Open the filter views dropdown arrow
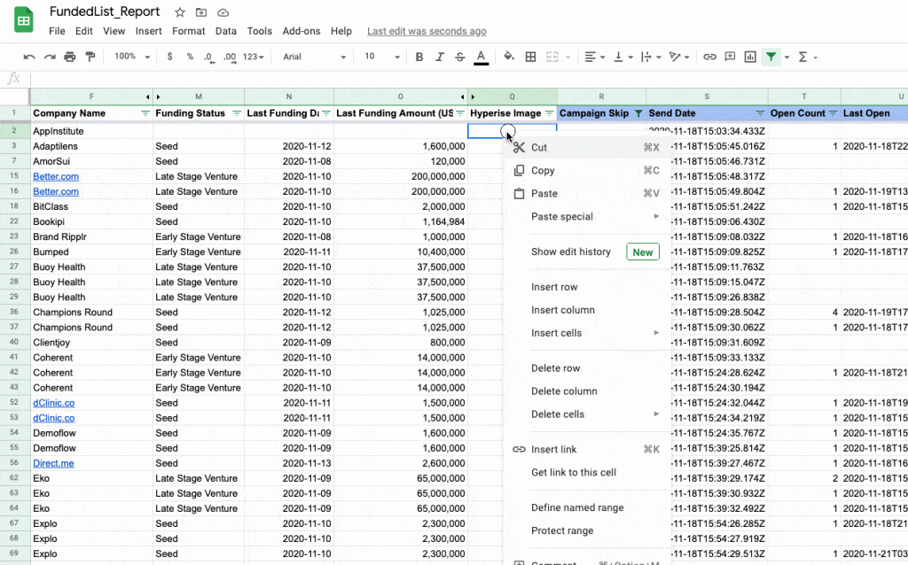Screen dimensions: 908x565 [x=787, y=58]
